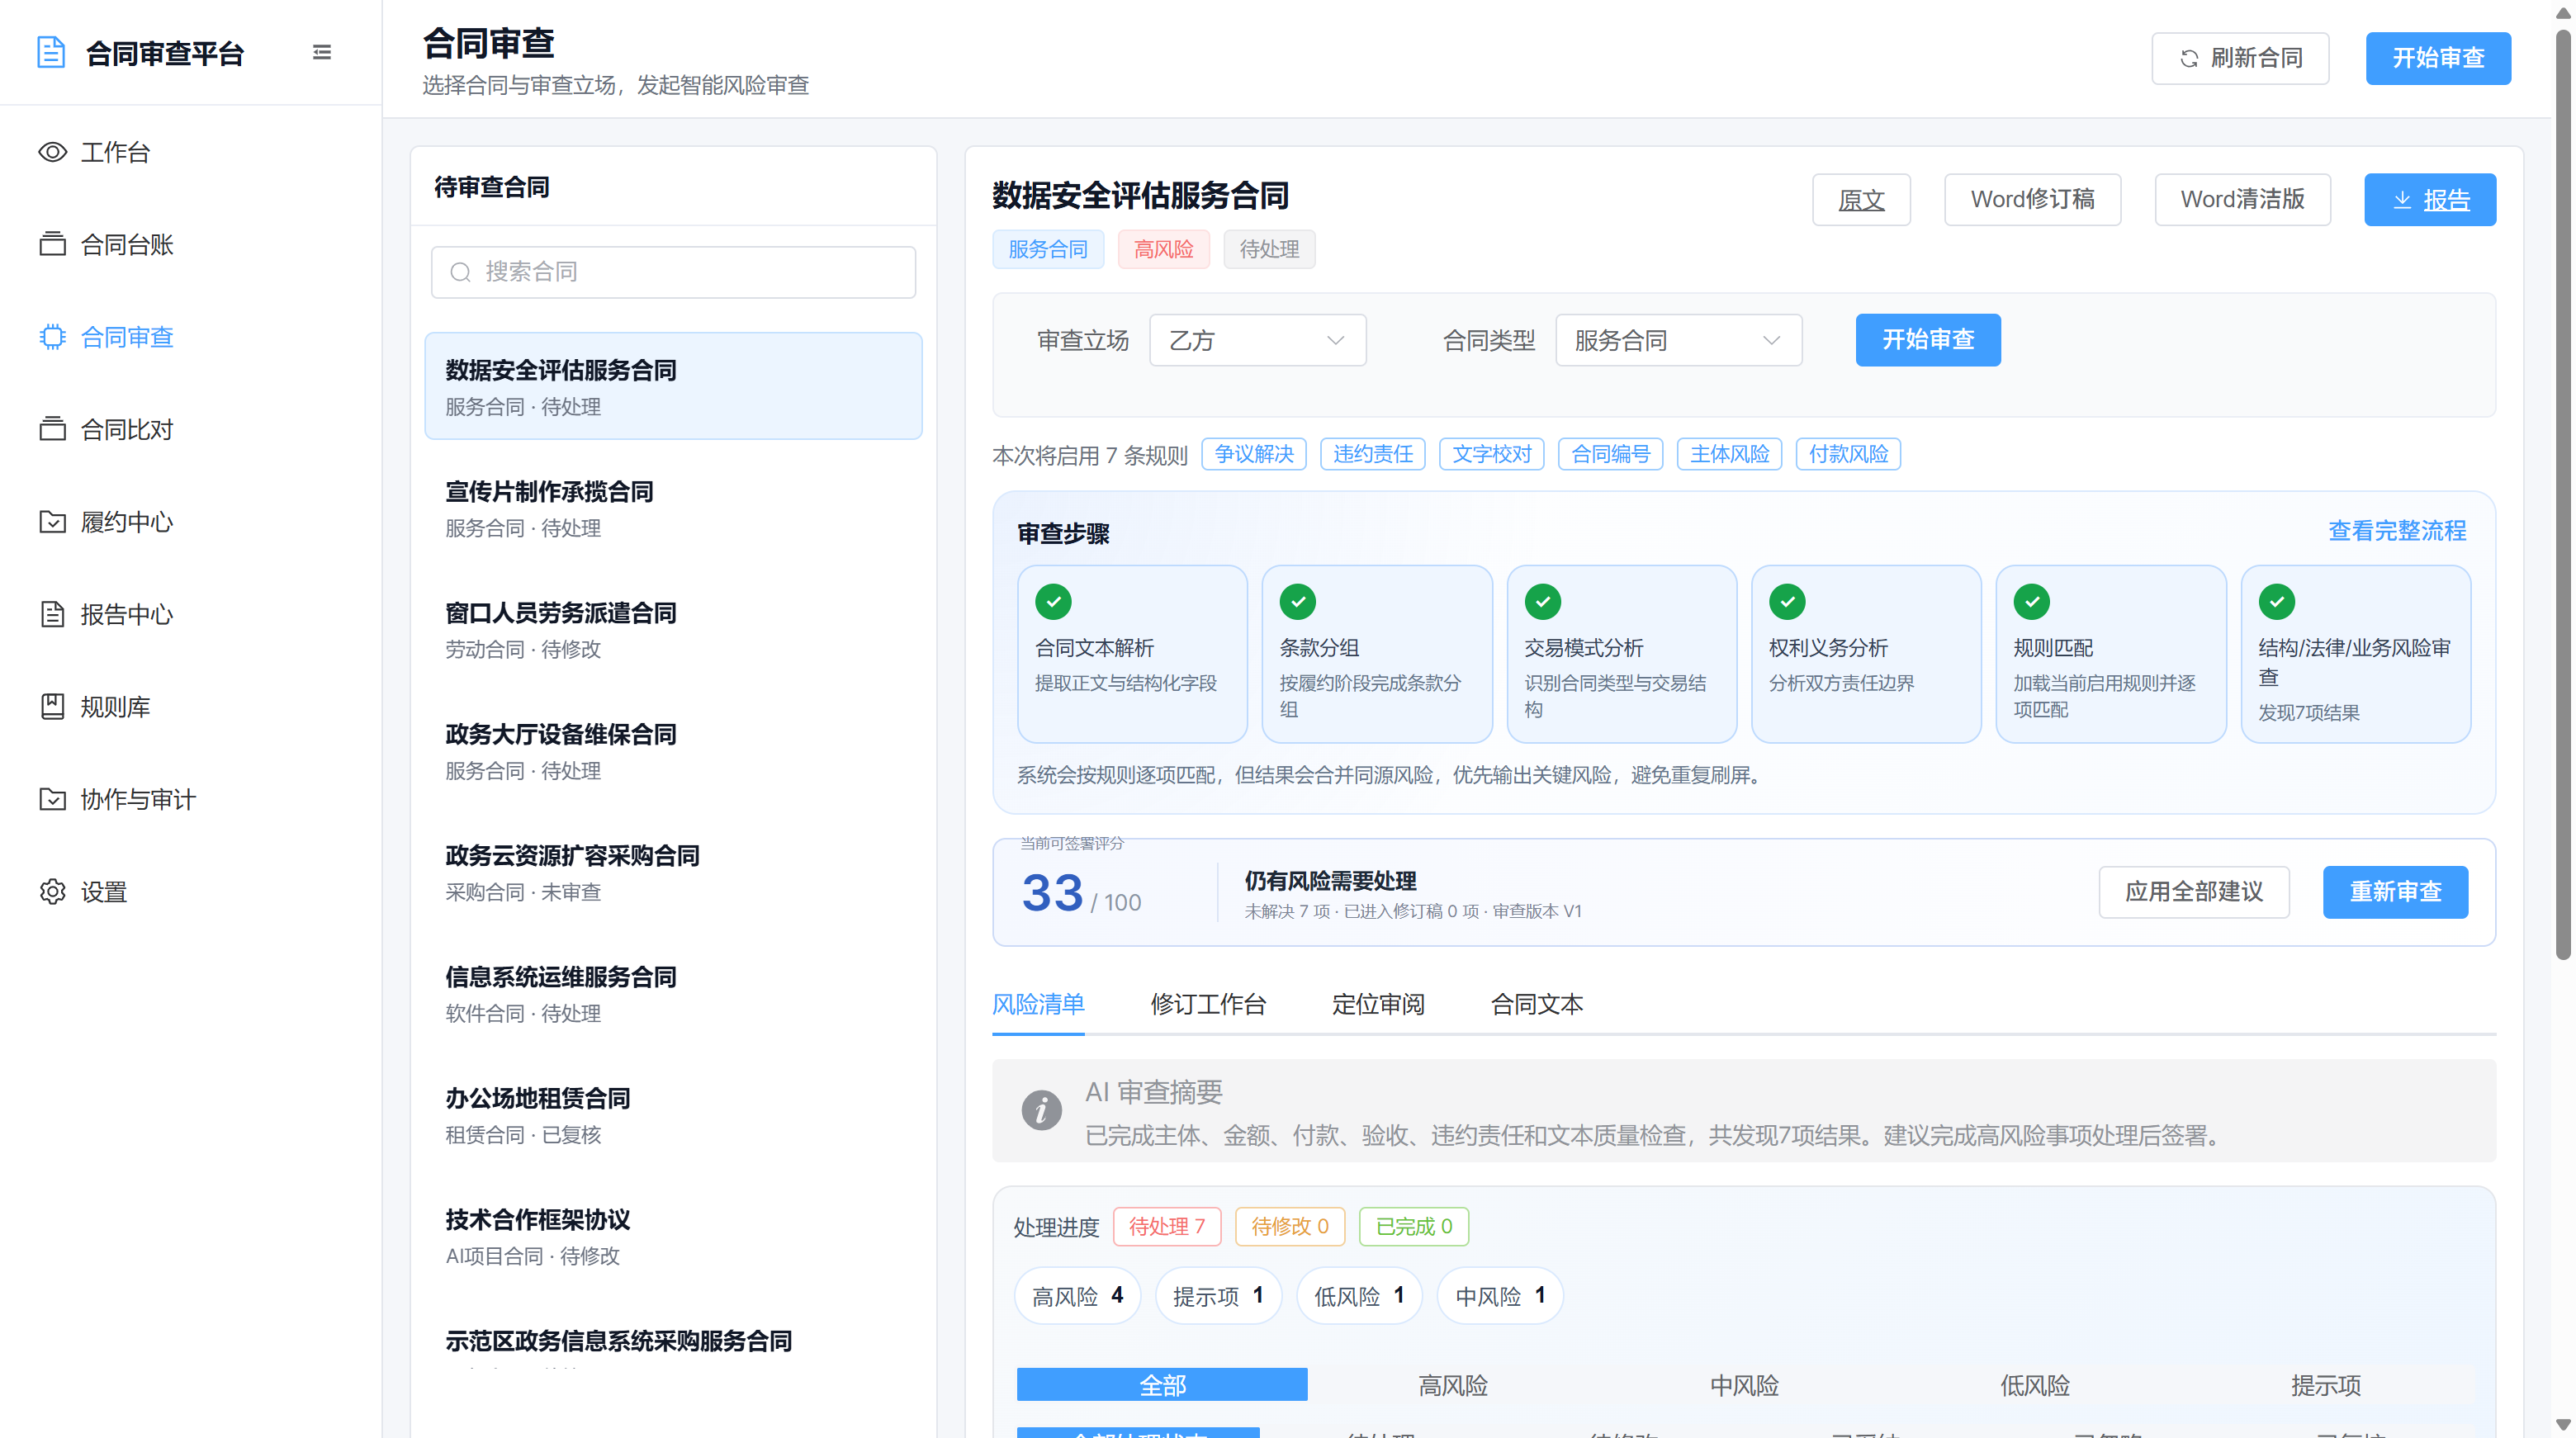Viewport: 2576px width, 1438px height.
Task: Open 工作台 in the sidebar
Action: (x=190, y=152)
